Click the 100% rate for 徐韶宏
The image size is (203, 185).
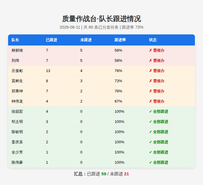(119, 112)
